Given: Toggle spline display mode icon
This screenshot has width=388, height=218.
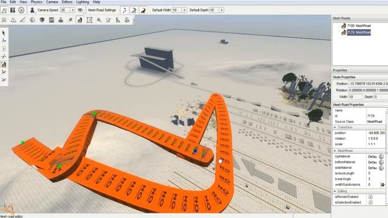Looking at the screenshot, I should 124,10.
